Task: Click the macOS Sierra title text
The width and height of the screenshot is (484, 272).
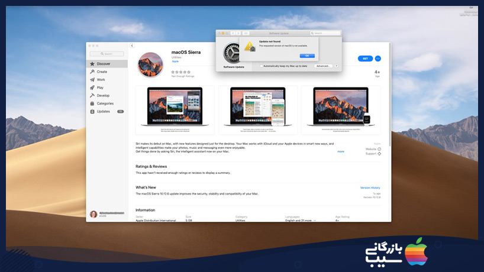Action: [186, 52]
